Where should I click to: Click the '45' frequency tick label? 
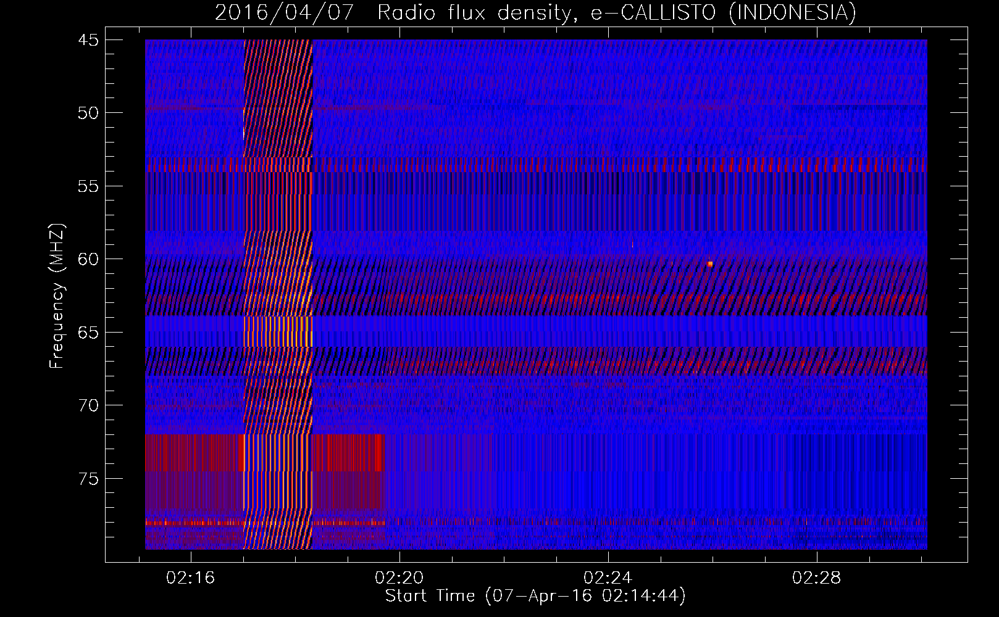(88, 40)
